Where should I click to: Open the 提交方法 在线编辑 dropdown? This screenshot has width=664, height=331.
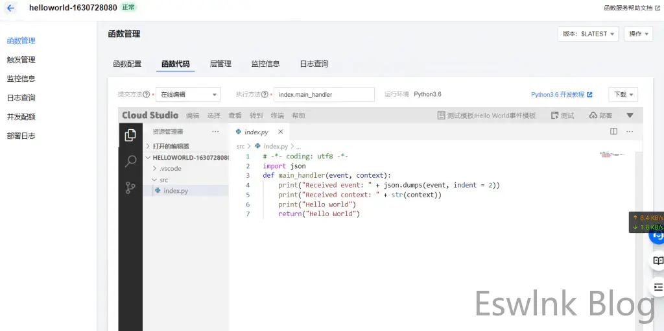point(189,95)
